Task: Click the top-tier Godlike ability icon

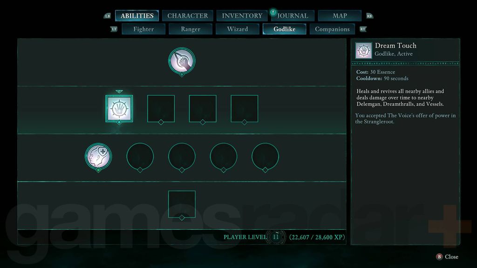Action: [x=182, y=61]
